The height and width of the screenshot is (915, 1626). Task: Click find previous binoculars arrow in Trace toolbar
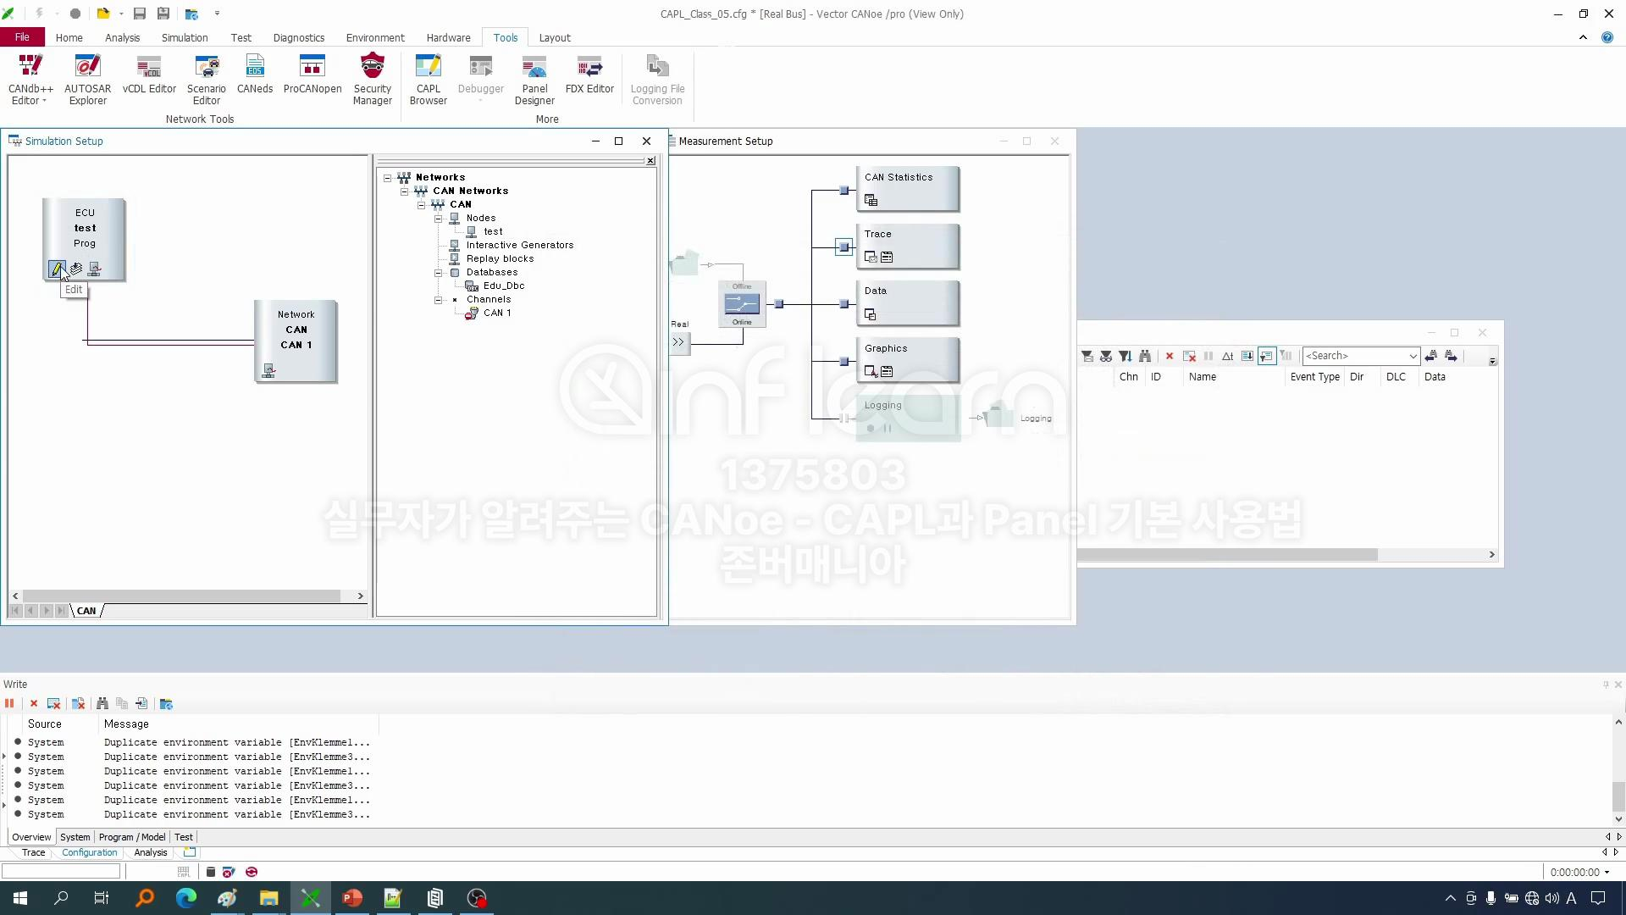(x=1431, y=356)
